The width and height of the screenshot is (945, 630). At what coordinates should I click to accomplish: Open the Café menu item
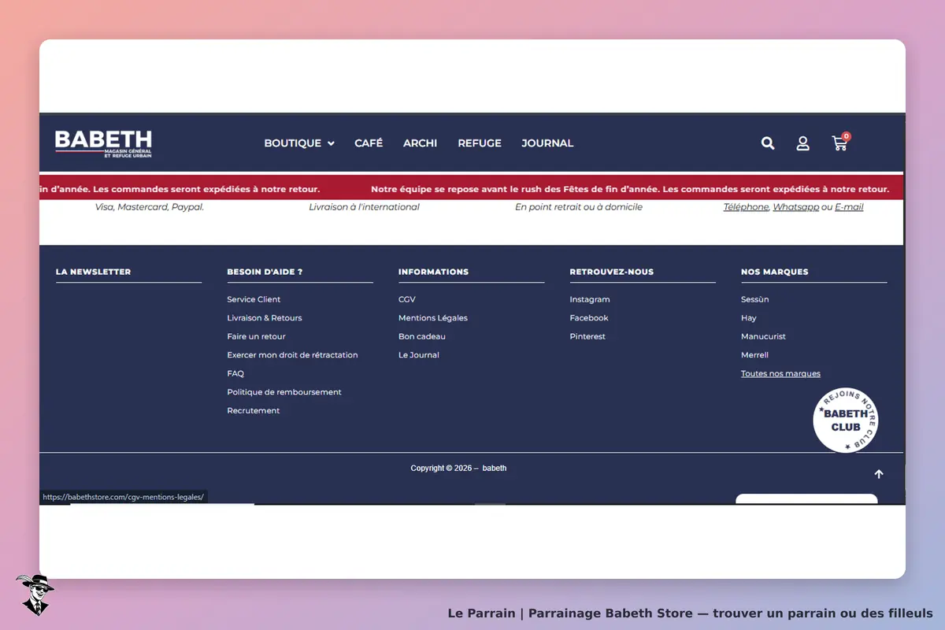[369, 143]
